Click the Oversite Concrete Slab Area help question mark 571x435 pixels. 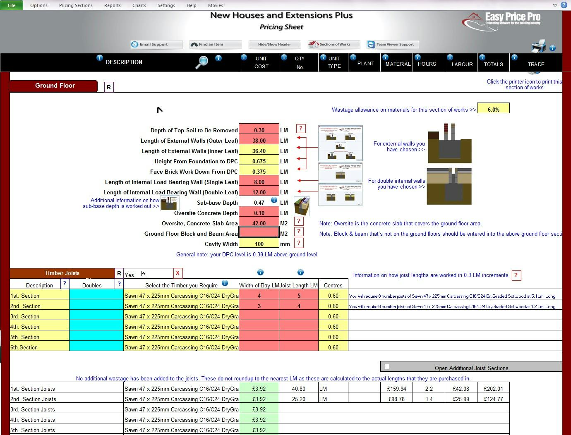(x=299, y=221)
